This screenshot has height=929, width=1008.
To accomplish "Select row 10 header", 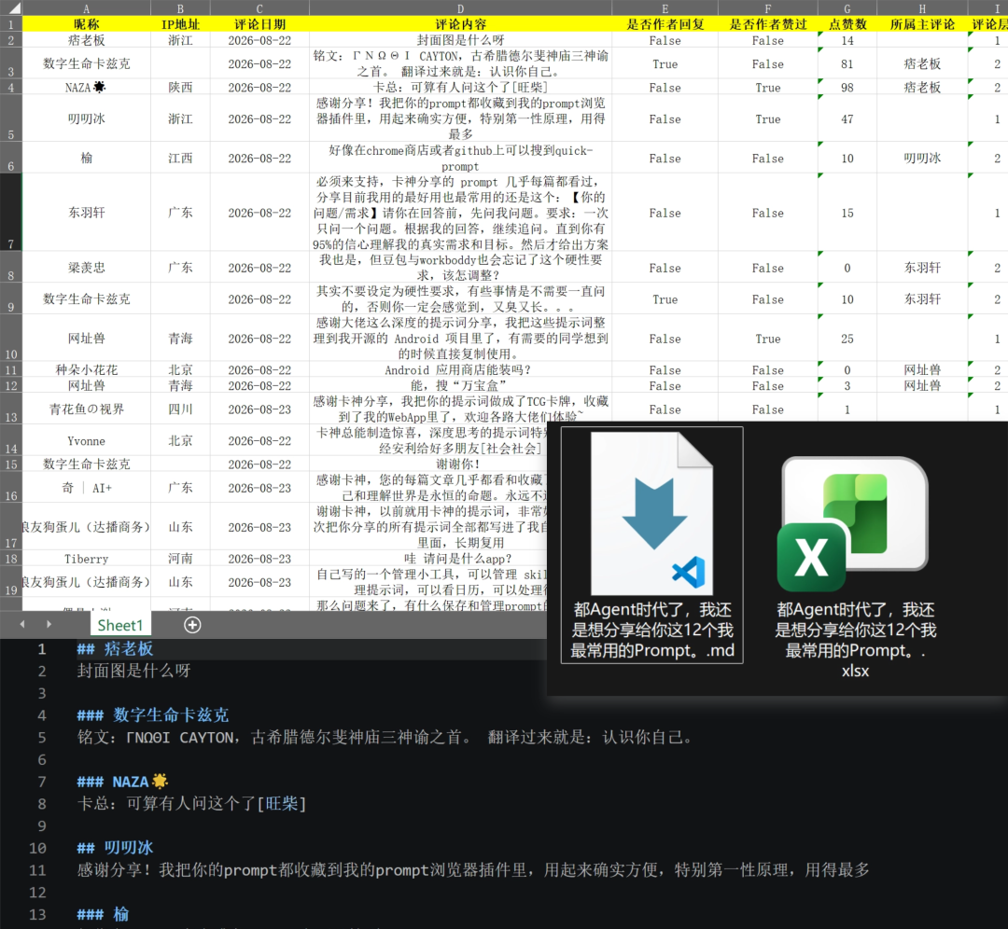I will pyautogui.click(x=11, y=338).
